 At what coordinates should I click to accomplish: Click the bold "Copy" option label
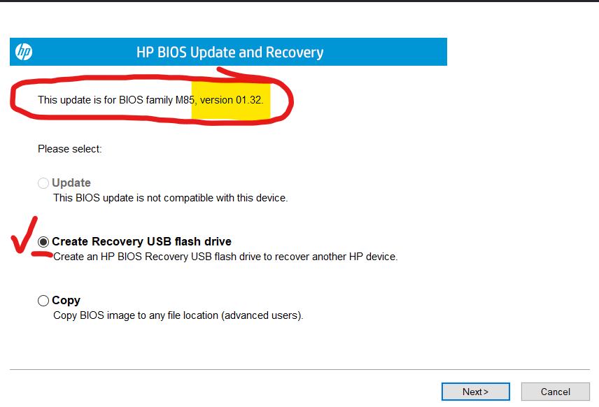click(66, 301)
